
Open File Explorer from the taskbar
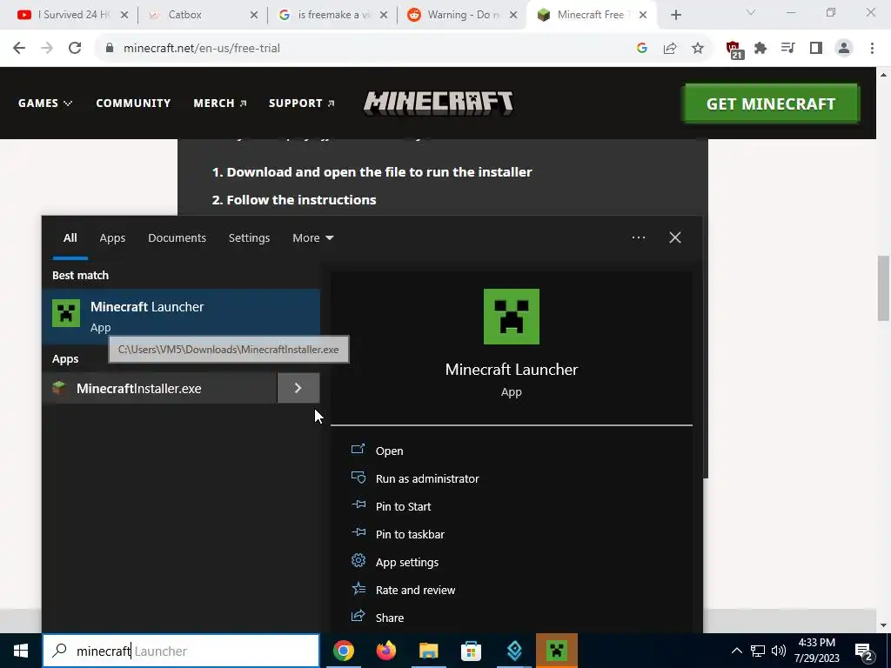(x=429, y=651)
